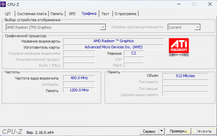Screen dimensions: 217x136
Task: Click the ATI Radeon Graphics logo
Action: tap(179, 47)
